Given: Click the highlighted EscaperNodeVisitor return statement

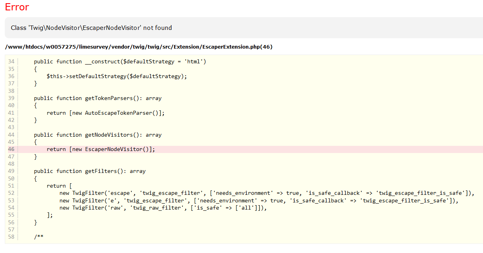Looking at the screenshot, I should pos(101,149).
